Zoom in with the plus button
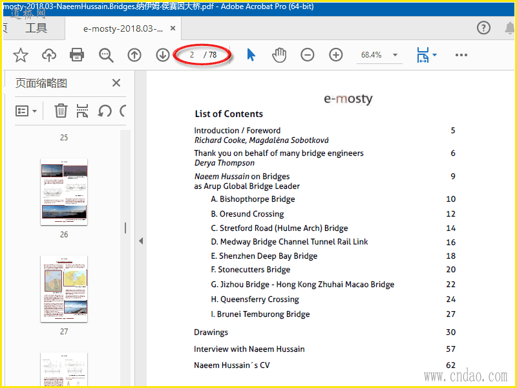This screenshot has height=388, width=517. click(335, 55)
